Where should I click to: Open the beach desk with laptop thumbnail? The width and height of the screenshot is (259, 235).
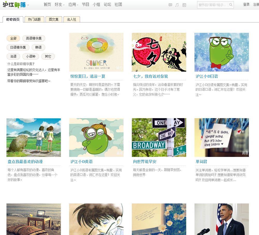(34, 219)
